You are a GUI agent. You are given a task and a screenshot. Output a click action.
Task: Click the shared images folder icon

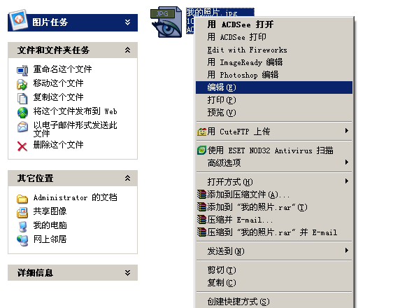coord(22,213)
